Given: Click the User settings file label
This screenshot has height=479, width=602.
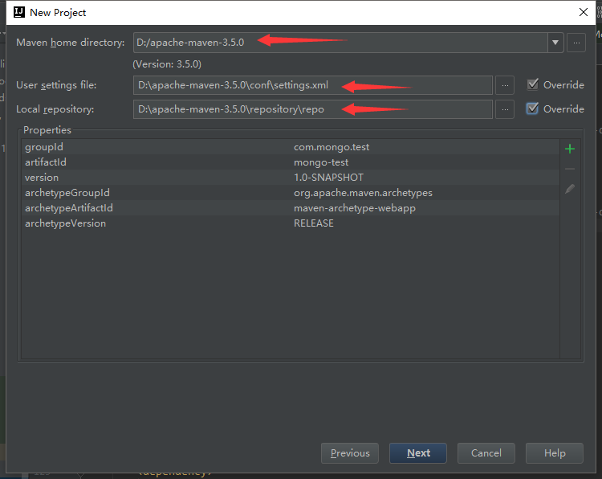Looking at the screenshot, I should [x=56, y=85].
